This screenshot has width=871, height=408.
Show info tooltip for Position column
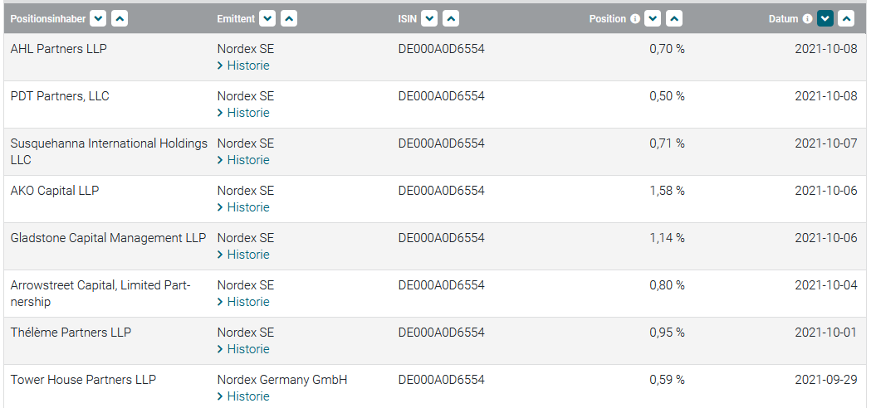point(635,19)
